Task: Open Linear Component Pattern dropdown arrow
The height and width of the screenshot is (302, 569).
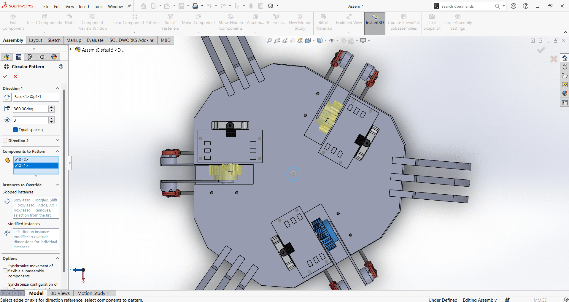Action: (134, 32)
